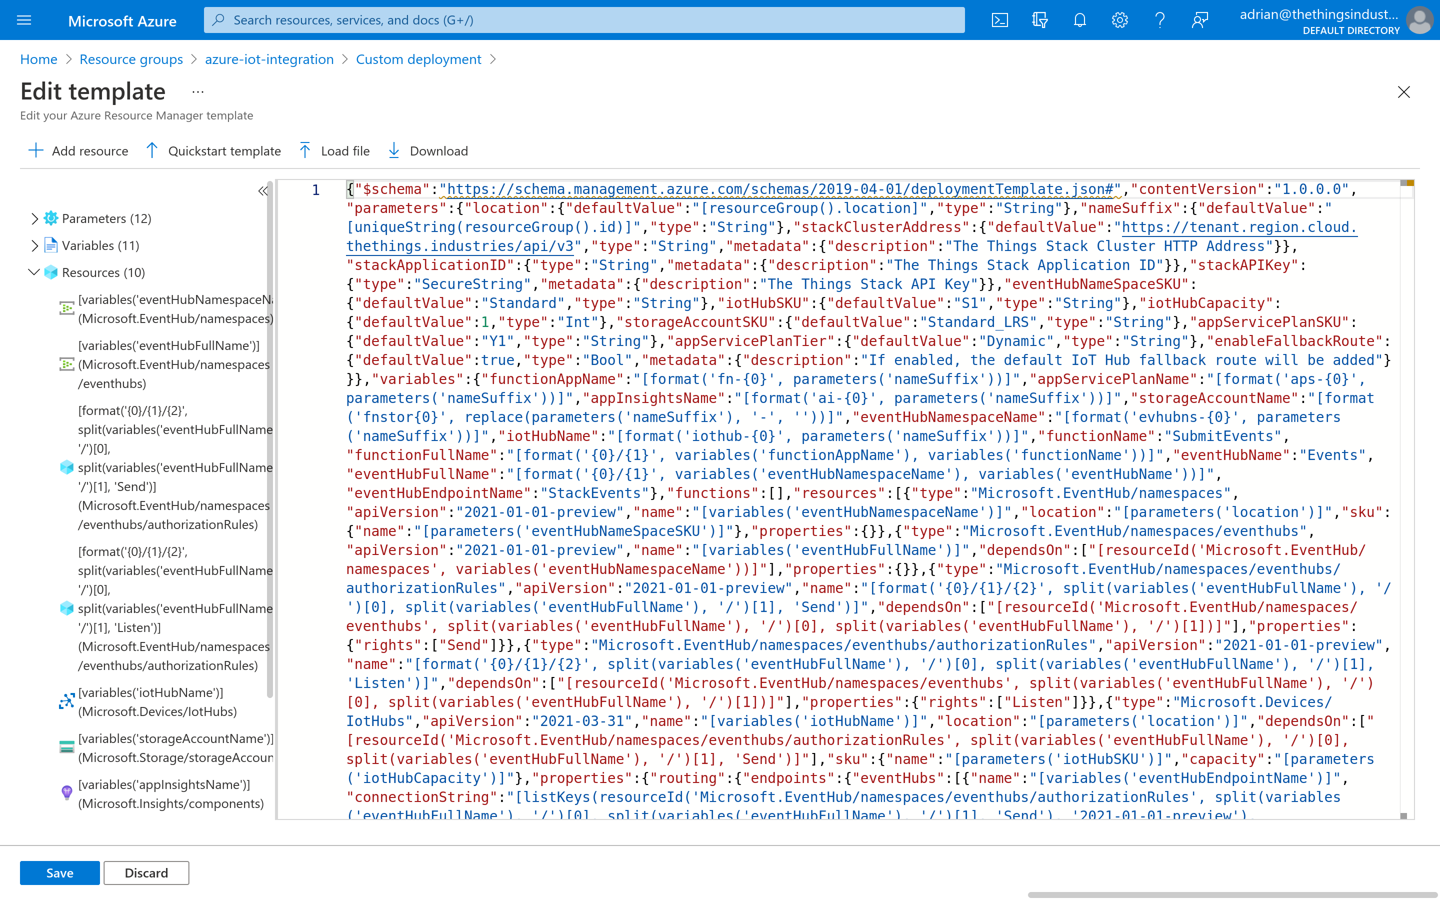
Task: Open the hamburger portal menu
Action: point(24,20)
